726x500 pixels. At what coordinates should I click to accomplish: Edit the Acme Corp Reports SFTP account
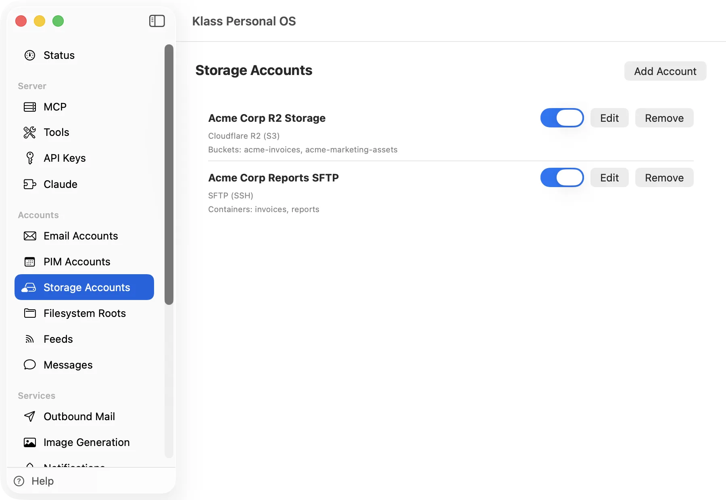tap(609, 177)
